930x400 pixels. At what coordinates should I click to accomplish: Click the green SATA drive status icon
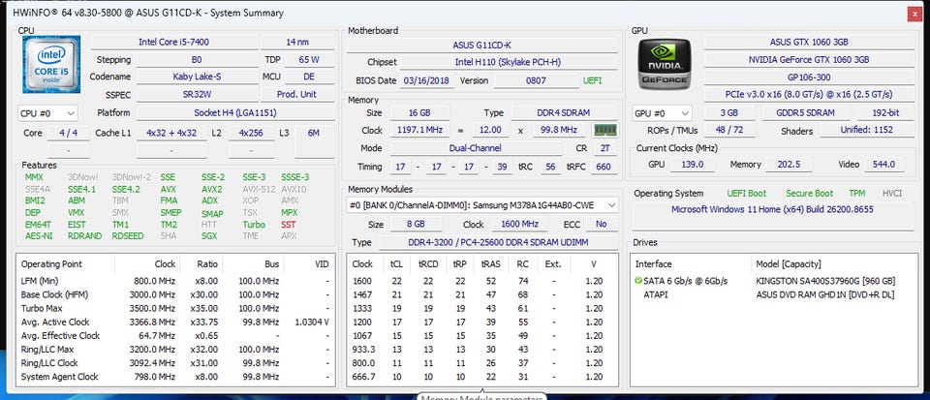point(638,281)
